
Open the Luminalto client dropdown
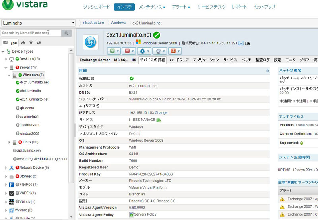pos(38,23)
